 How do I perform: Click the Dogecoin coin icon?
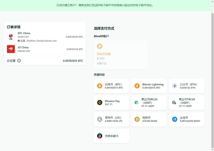click(x=137, y=119)
